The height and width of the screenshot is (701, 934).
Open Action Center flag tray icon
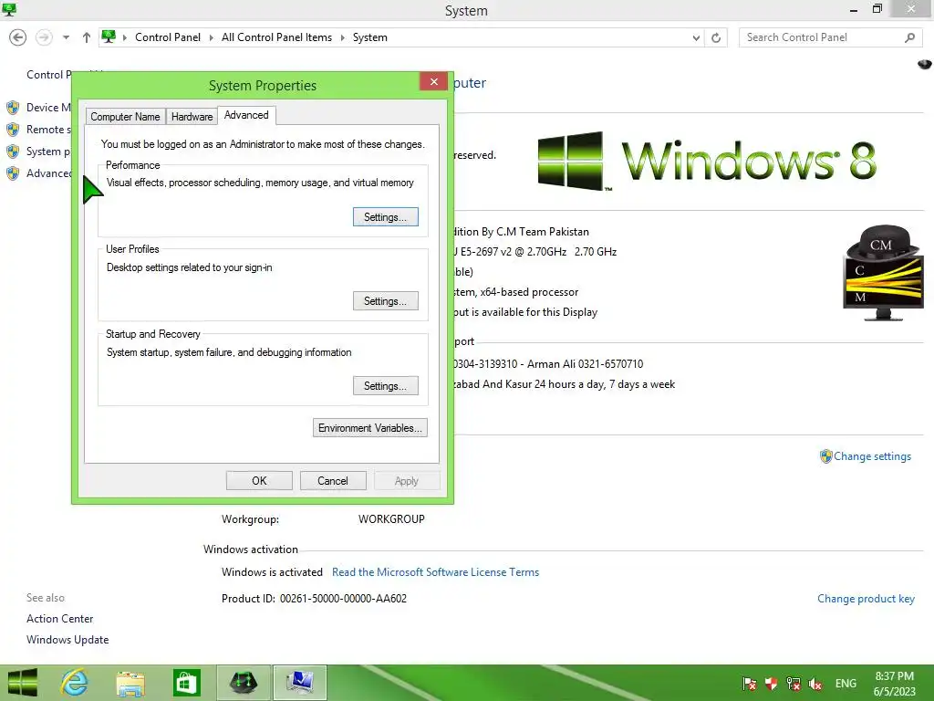coord(750,684)
